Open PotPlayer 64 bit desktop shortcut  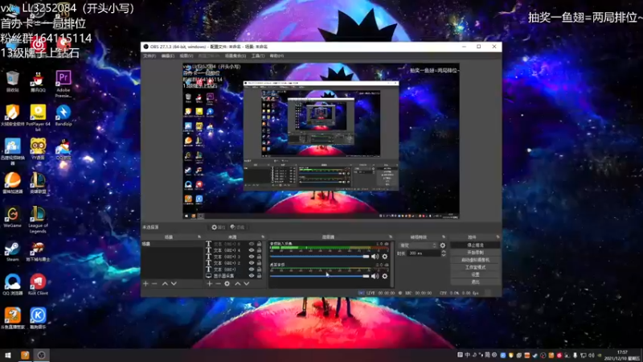tap(38, 117)
